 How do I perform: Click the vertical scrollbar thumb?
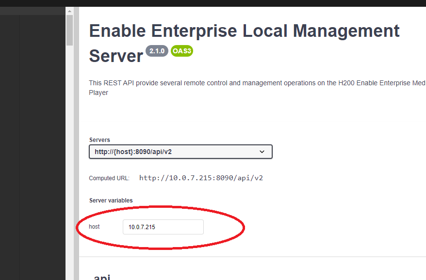(x=69, y=30)
